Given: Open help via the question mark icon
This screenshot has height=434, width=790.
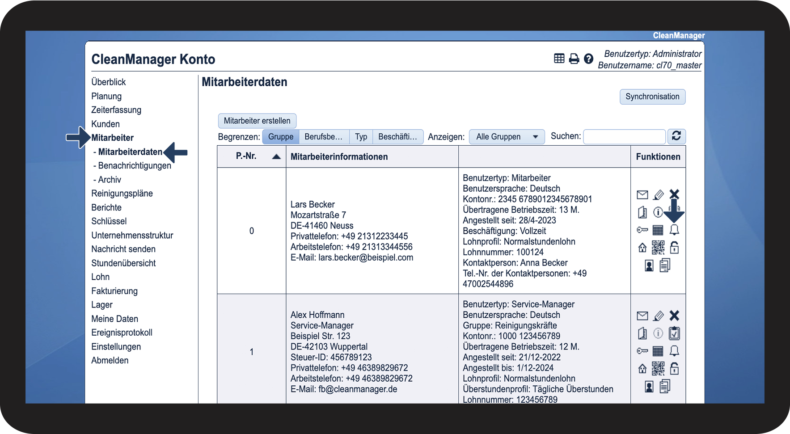Looking at the screenshot, I should click(x=589, y=59).
